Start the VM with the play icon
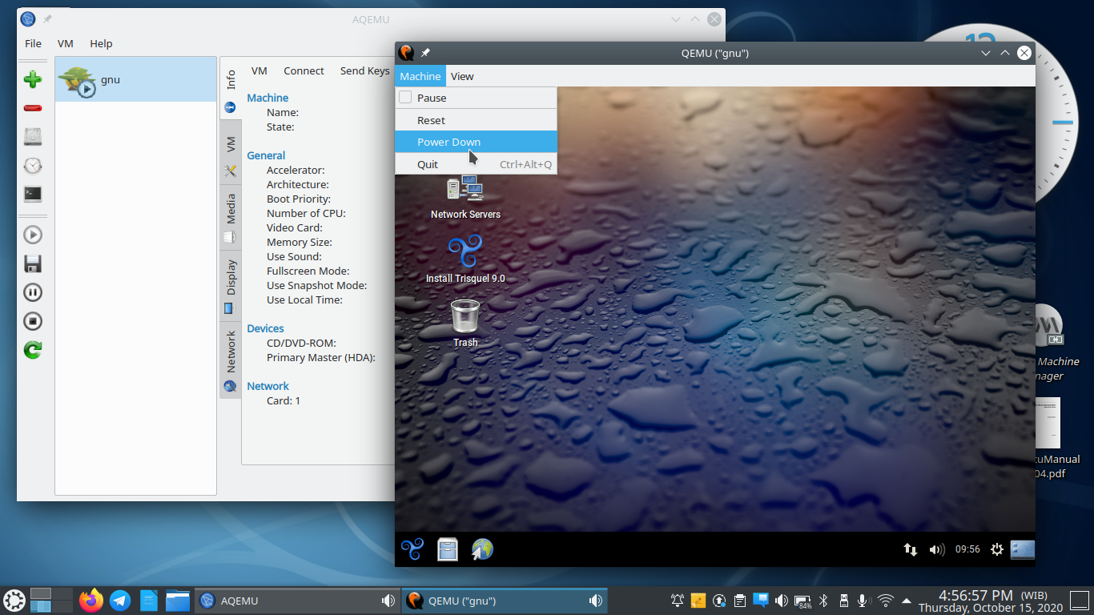This screenshot has height=615, width=1094. coord(32,235)
